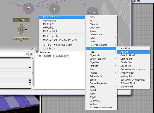Click the black Out connector square

point(26,29)
